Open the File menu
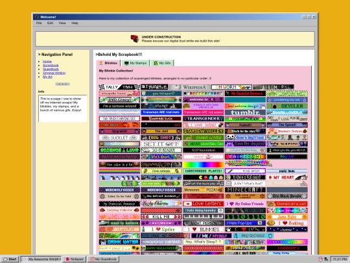 tap(39, 23)
